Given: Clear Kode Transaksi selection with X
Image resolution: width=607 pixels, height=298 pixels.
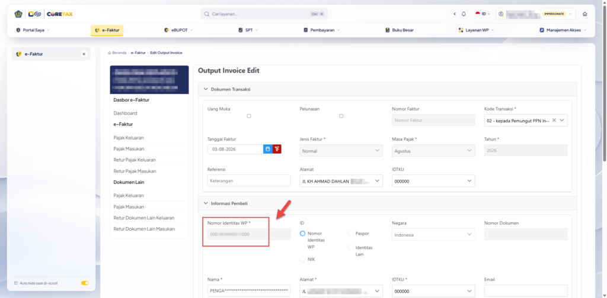Looking at the screenshot, I should [x=554, y=121].
